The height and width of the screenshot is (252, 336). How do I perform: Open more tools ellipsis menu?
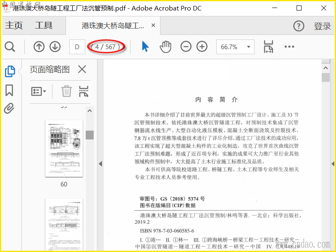289,47
